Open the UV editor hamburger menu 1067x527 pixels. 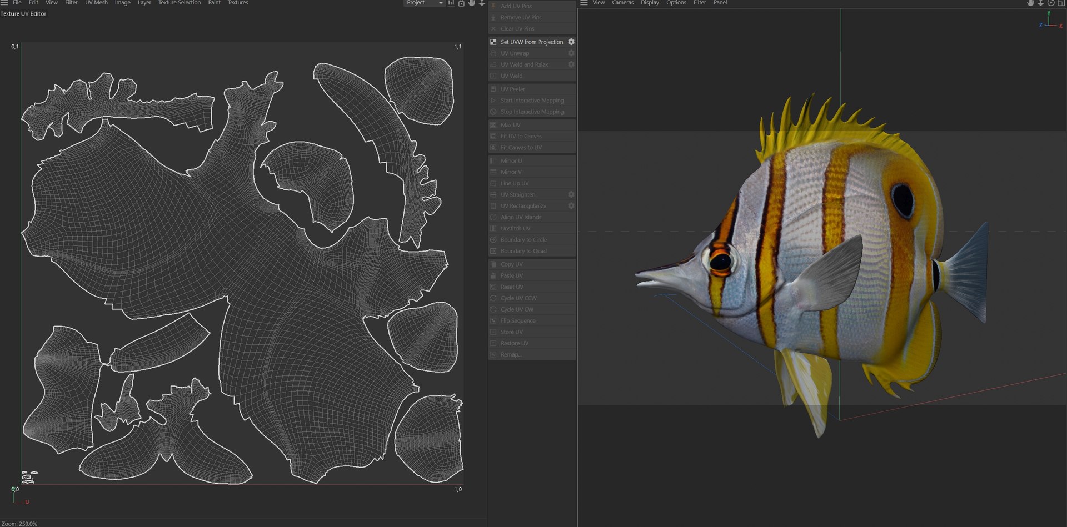(x=4, y=3)
